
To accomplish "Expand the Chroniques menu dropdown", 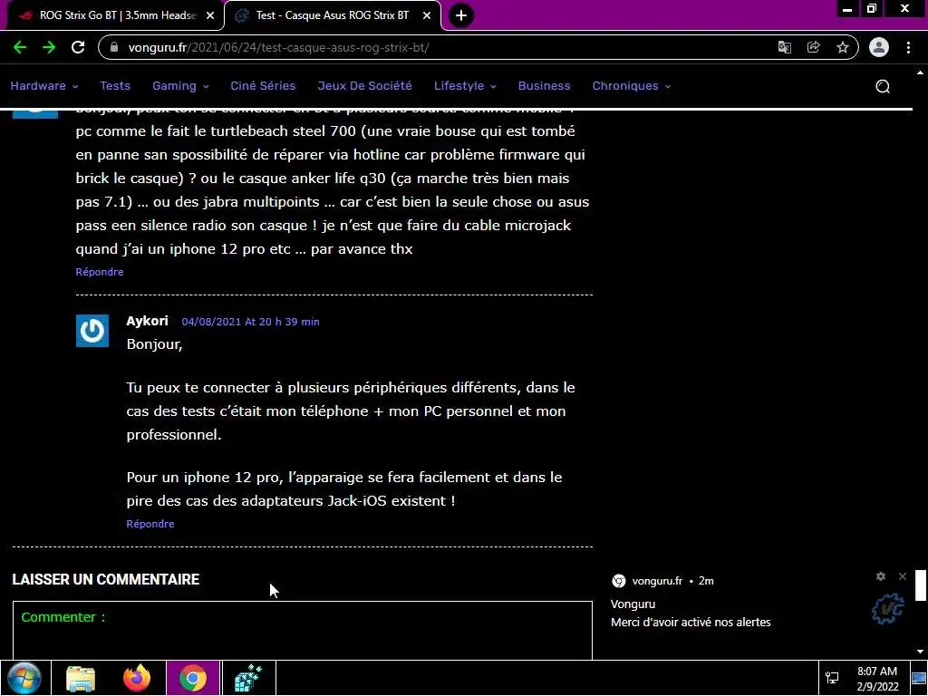I will click(632, 86).
